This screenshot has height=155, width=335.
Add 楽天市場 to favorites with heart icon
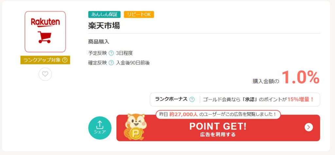pos(45,74)
